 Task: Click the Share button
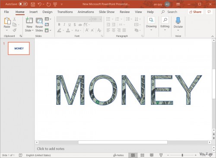195,12
